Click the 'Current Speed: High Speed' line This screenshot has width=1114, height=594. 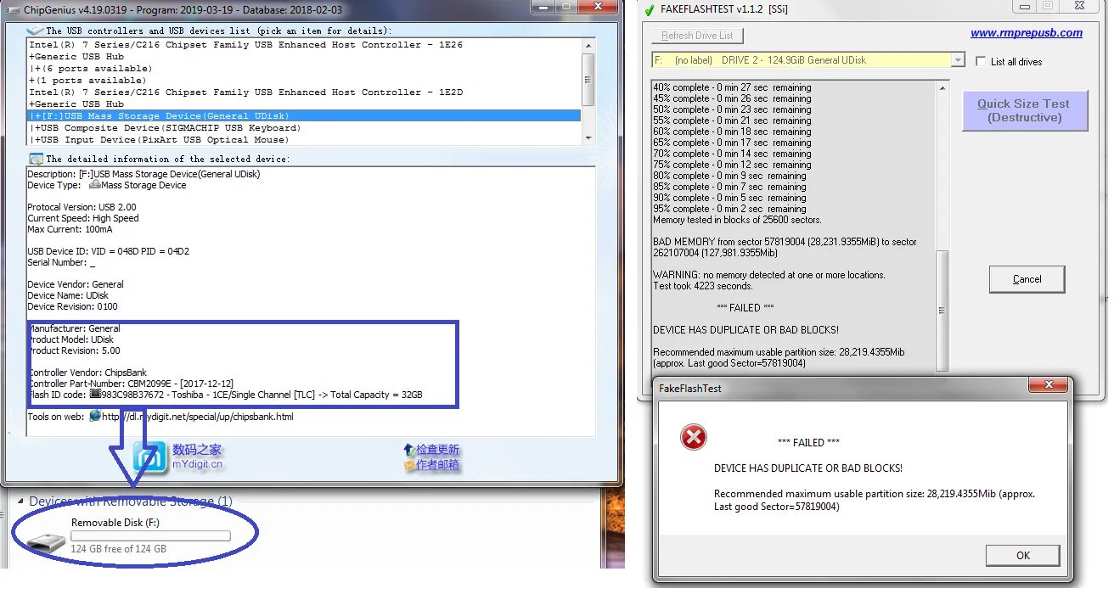tap(83, 218)
